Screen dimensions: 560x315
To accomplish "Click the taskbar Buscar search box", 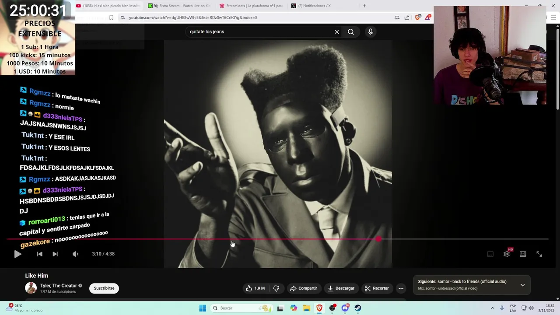I will click(x=241, y=308).
